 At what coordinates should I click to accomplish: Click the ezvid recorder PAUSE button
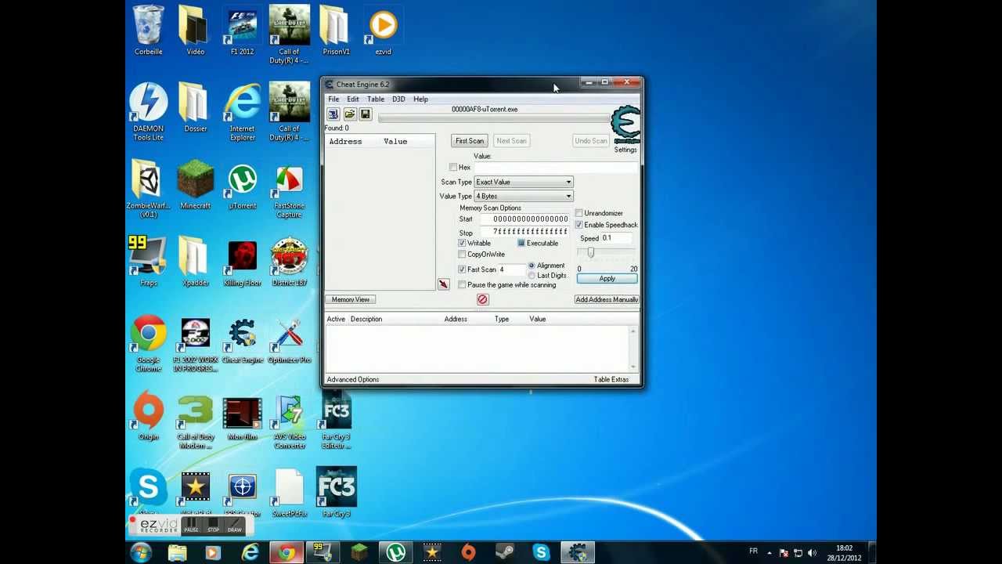point(191,526)
